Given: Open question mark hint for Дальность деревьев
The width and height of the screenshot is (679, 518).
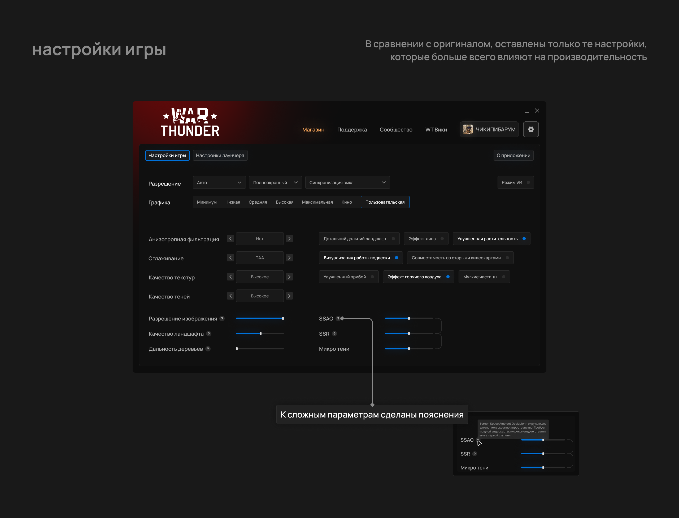Looking at the screenshot, I should [208, 349].
